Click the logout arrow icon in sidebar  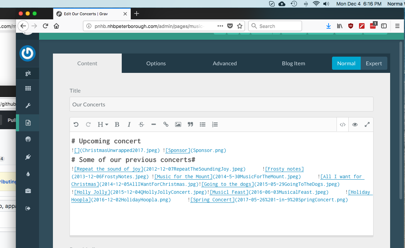coord(28,208)
